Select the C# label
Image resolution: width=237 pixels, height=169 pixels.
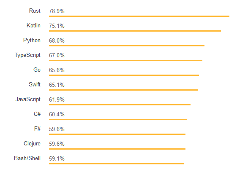pos(37,114)
